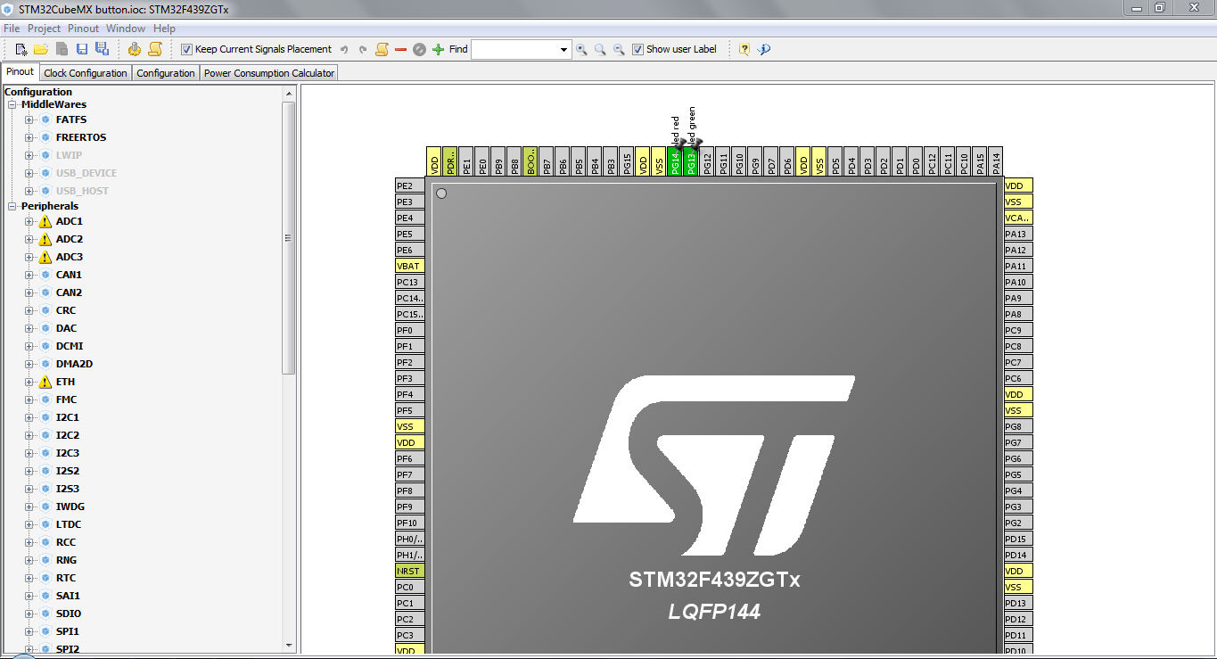Select the FMC tree item
This screenshot has width=1217, height=659.
click(66, 400)
